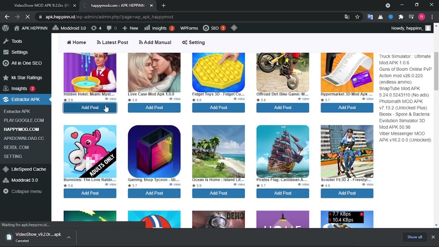This screenshot has width=439, height=247.
Task: Open WPForms in the admin bar
Action: click(189, 28)
